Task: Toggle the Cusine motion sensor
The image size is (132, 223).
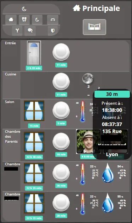Action: click(x=61, y=81)
